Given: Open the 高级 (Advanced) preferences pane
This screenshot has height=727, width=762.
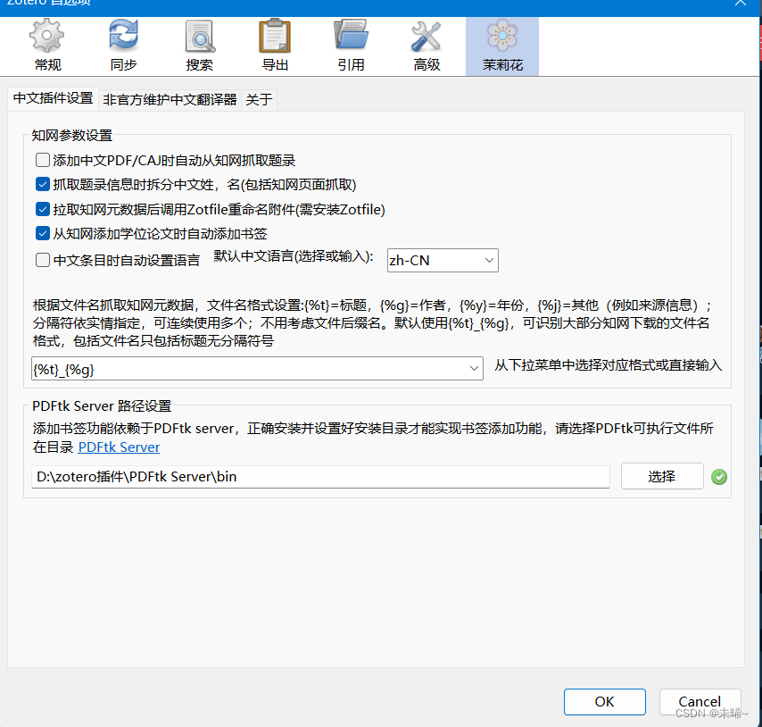Looking at the screenshot, I should 427,46.
